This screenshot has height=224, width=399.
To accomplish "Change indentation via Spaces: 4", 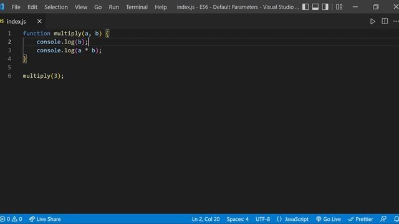I will pyautogui.click(x=238, y=219).
